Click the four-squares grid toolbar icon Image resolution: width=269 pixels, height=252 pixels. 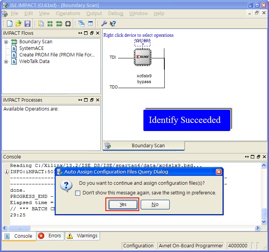click(x=50, y=24)
